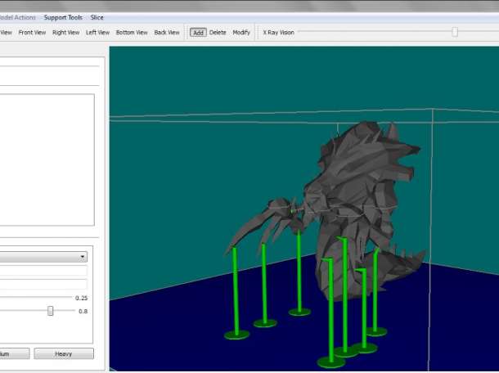Activate the Delete support mode
Image resolution: width=499 pixels, height=373 pixels.
point(218,33)
